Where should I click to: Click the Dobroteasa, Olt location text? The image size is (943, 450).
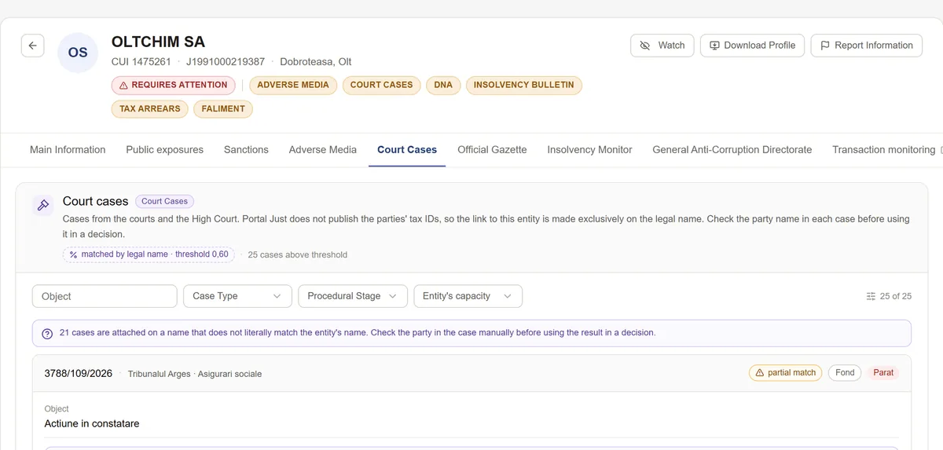tap(316, 61)
